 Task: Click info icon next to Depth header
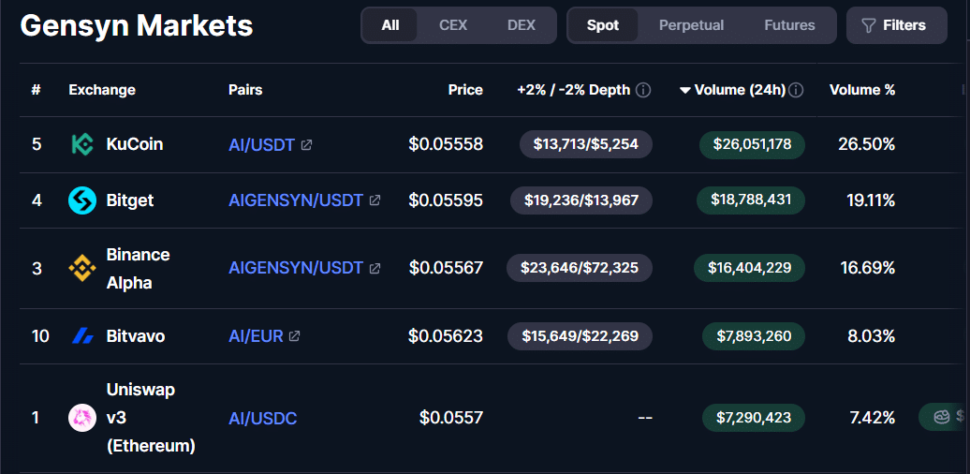coord(643,90)
